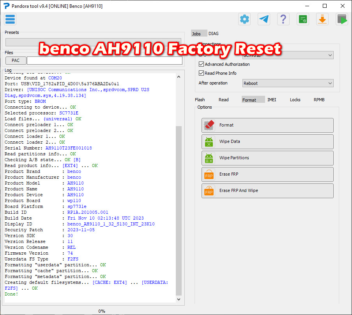
Task: Click the PAC file path input field
Action: [104, 60]
